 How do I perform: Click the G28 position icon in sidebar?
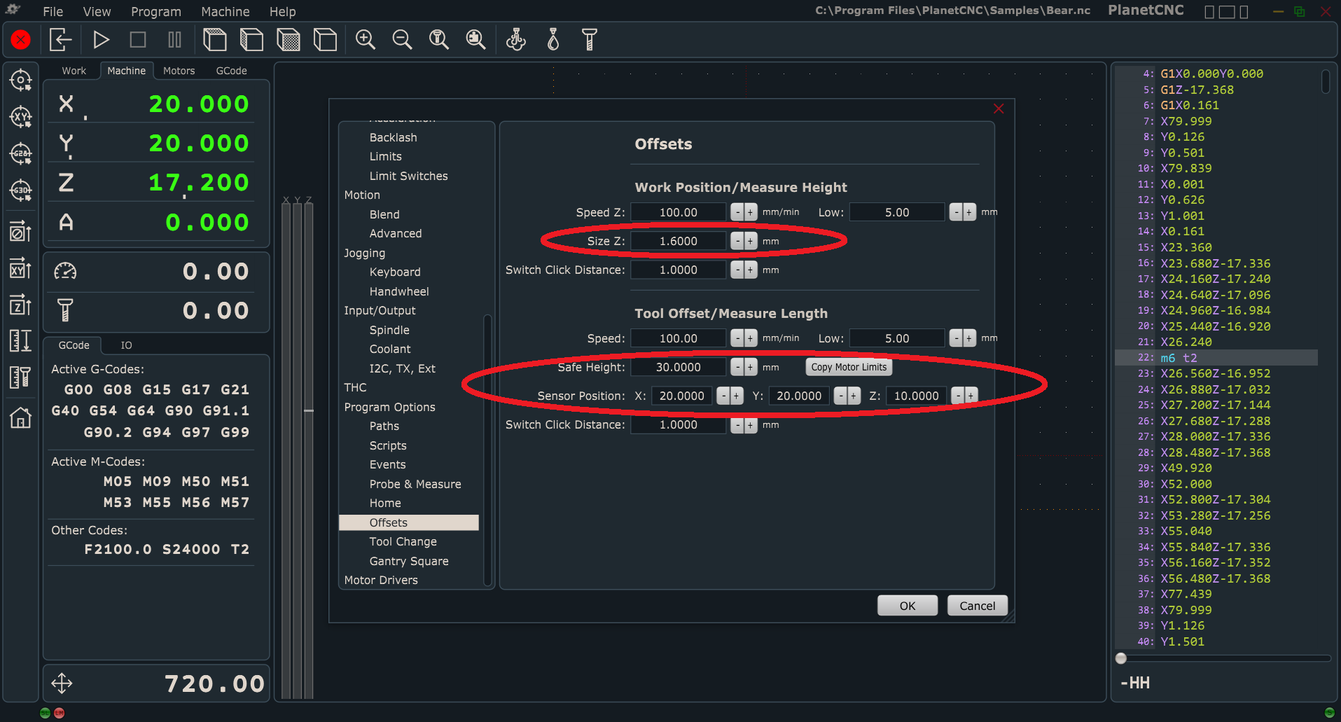point(20,153)
